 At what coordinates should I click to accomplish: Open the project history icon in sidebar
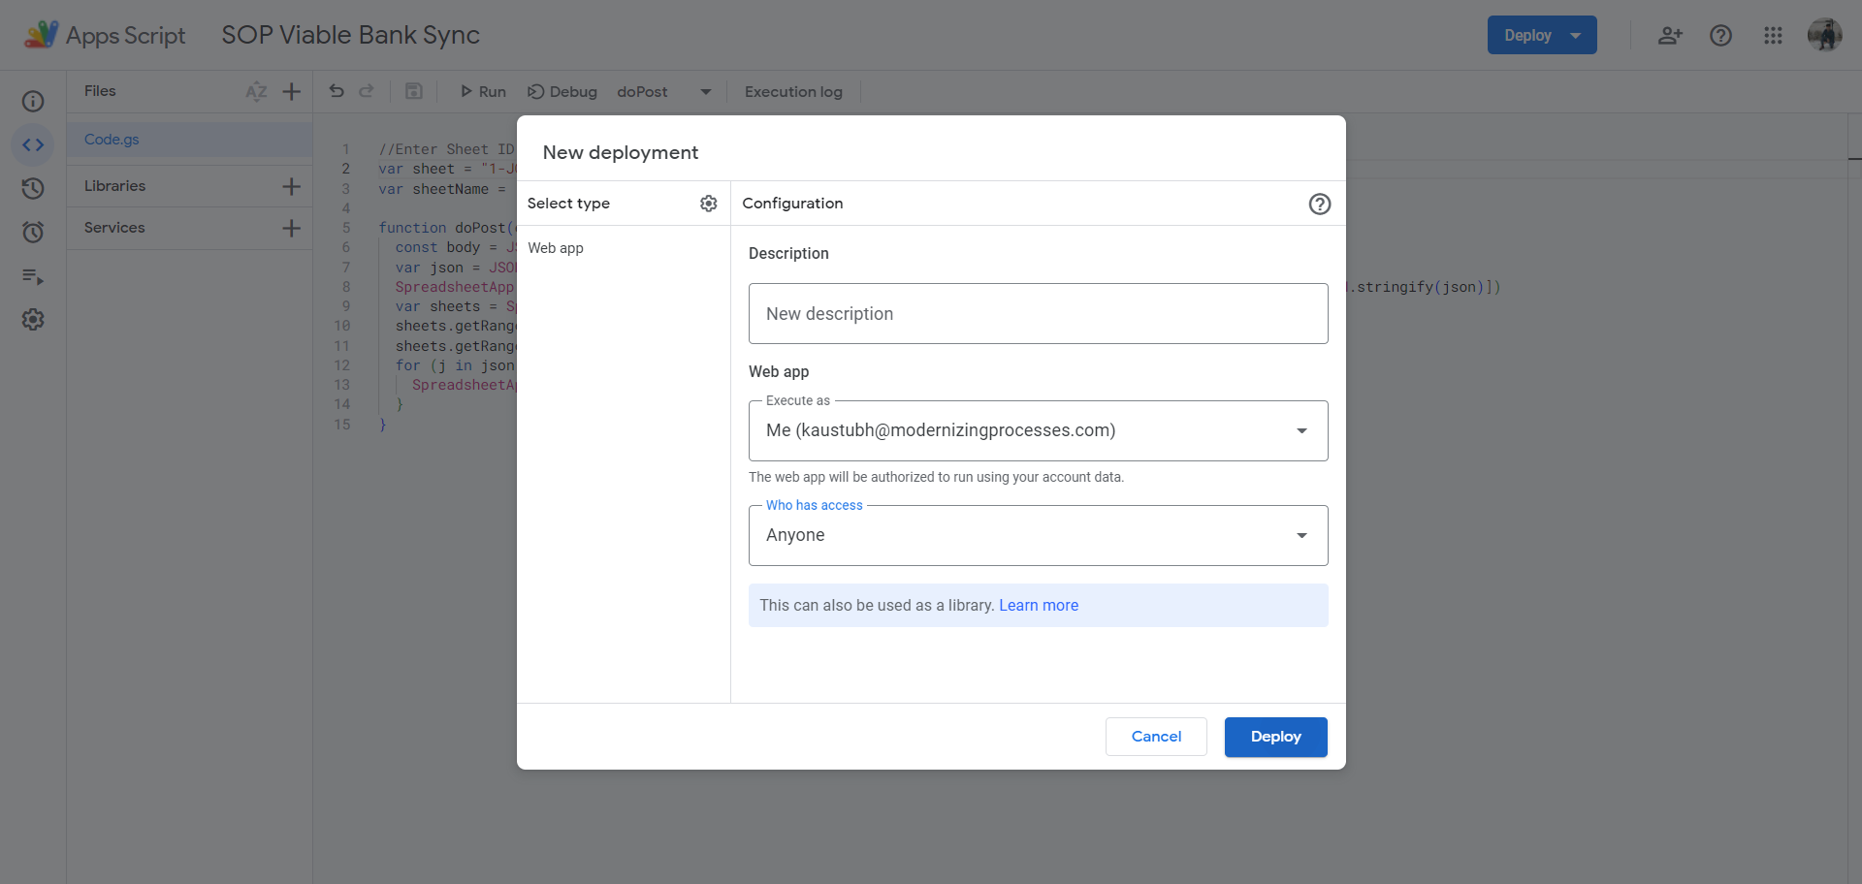click(33, 188)
